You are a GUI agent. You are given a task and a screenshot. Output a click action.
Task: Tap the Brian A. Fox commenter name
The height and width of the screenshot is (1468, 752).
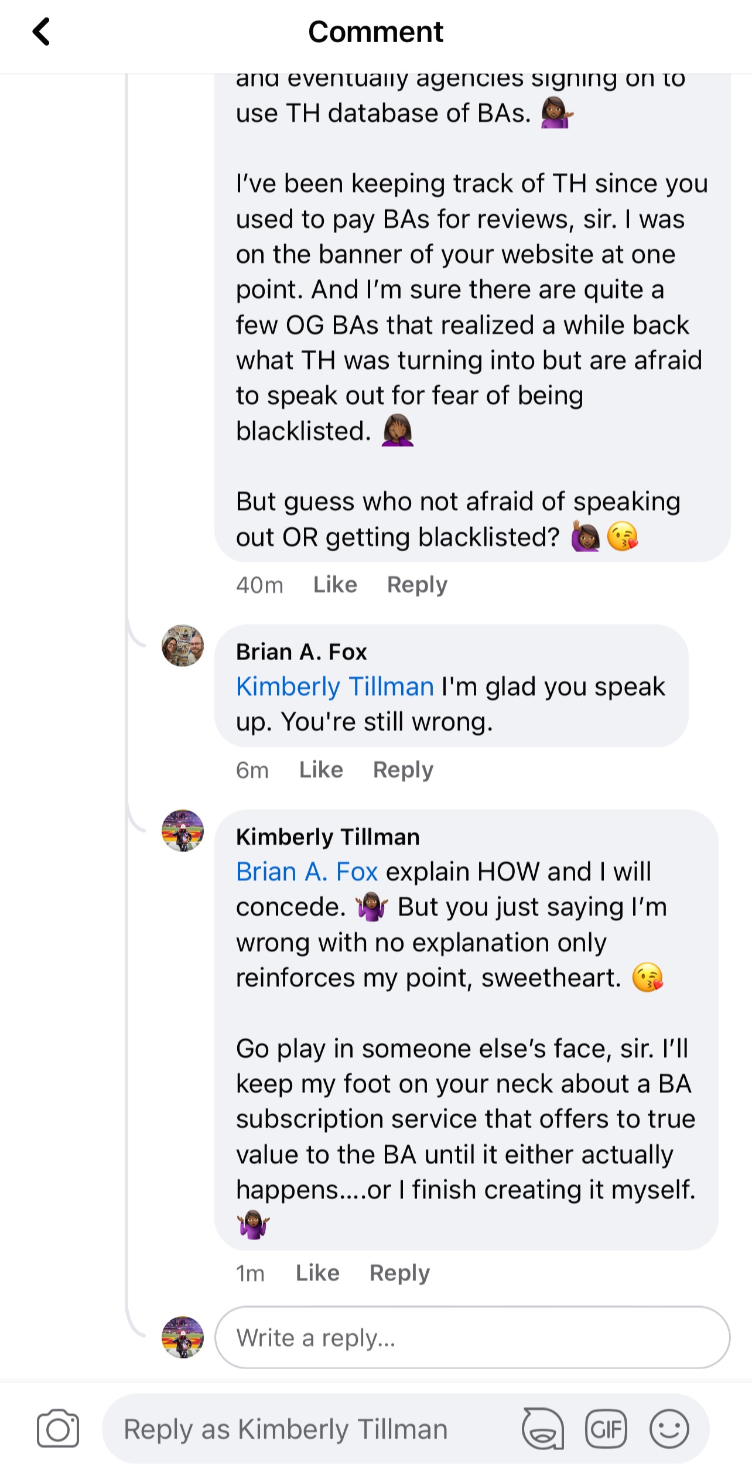(x=301, y=652)
